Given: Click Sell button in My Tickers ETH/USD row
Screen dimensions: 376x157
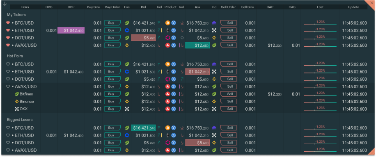Looking at the screenshot, I should pyautogui.click(x=229, y=31).
